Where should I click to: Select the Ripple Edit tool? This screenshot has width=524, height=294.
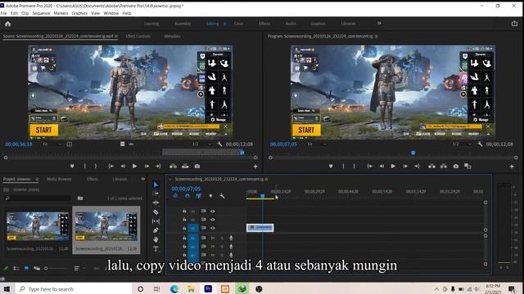click(156, 203)
